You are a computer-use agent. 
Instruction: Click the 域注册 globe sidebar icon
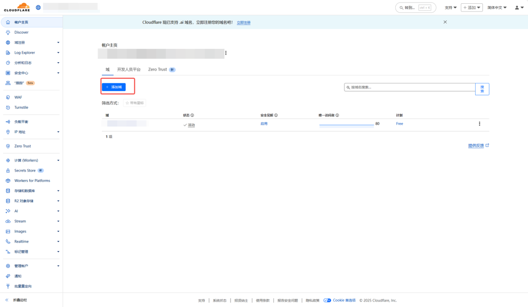[8, 42]
